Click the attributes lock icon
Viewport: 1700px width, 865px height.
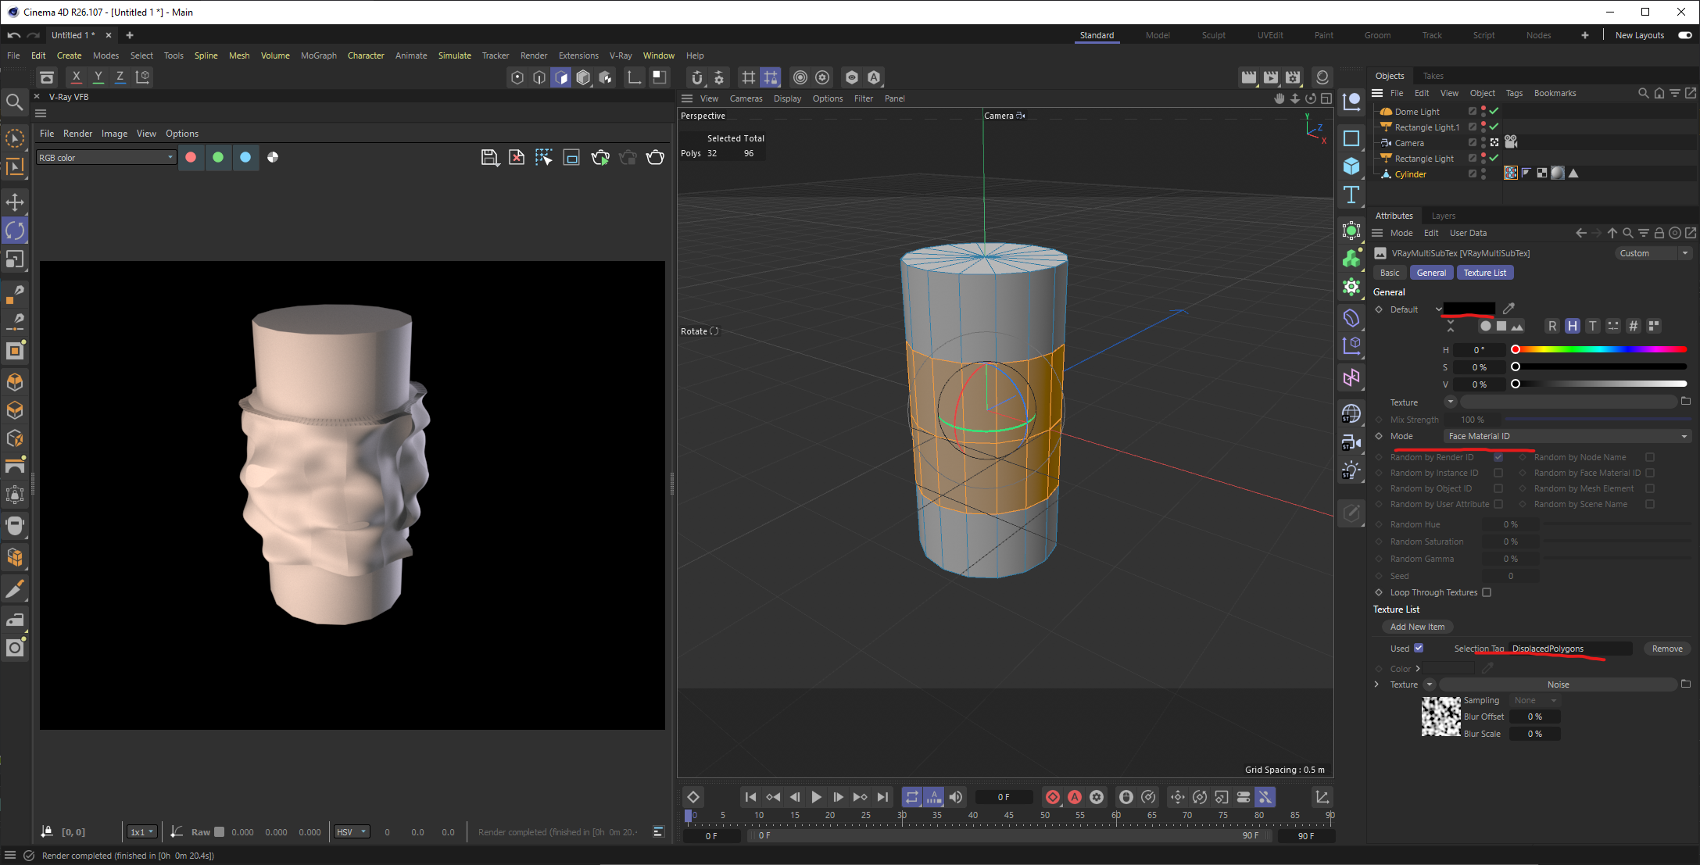click(1659, 233)
